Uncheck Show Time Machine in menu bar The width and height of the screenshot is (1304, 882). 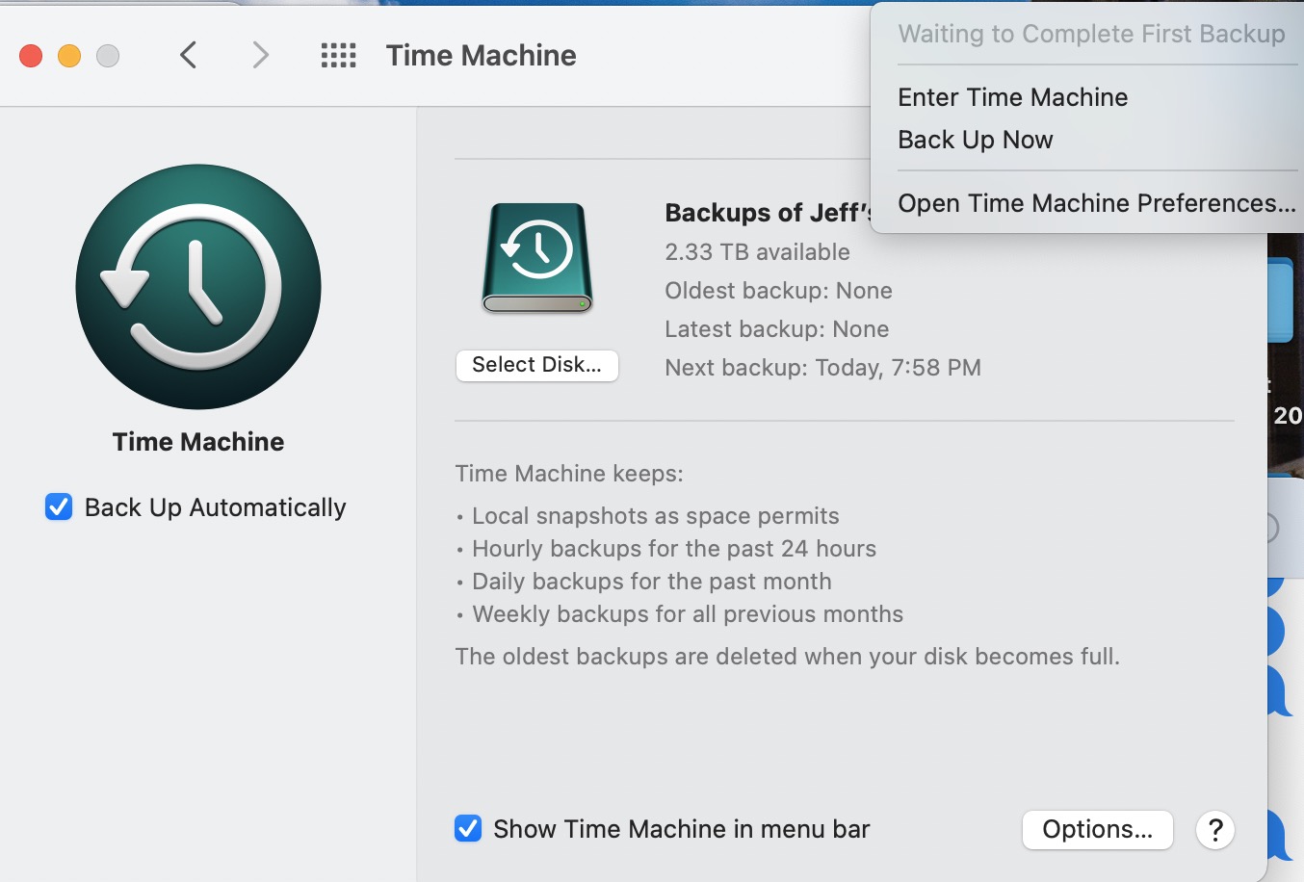click(468, 828)
